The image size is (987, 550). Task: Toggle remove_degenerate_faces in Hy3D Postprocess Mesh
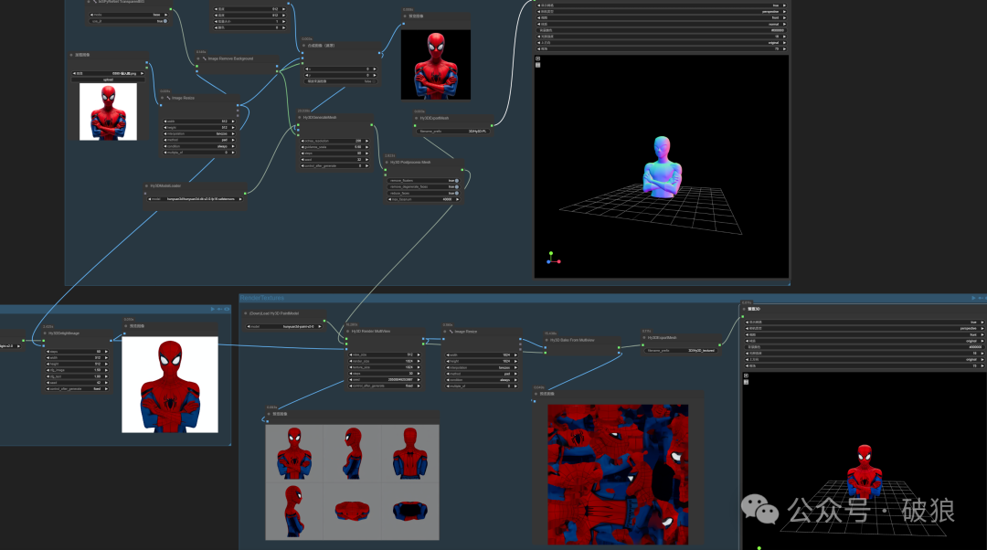point(456,187)
